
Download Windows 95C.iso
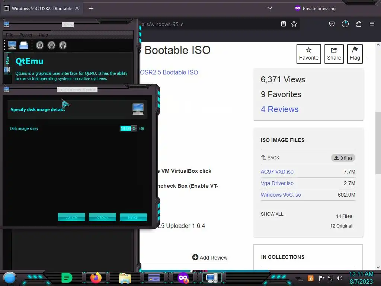(x=281, y=195)
